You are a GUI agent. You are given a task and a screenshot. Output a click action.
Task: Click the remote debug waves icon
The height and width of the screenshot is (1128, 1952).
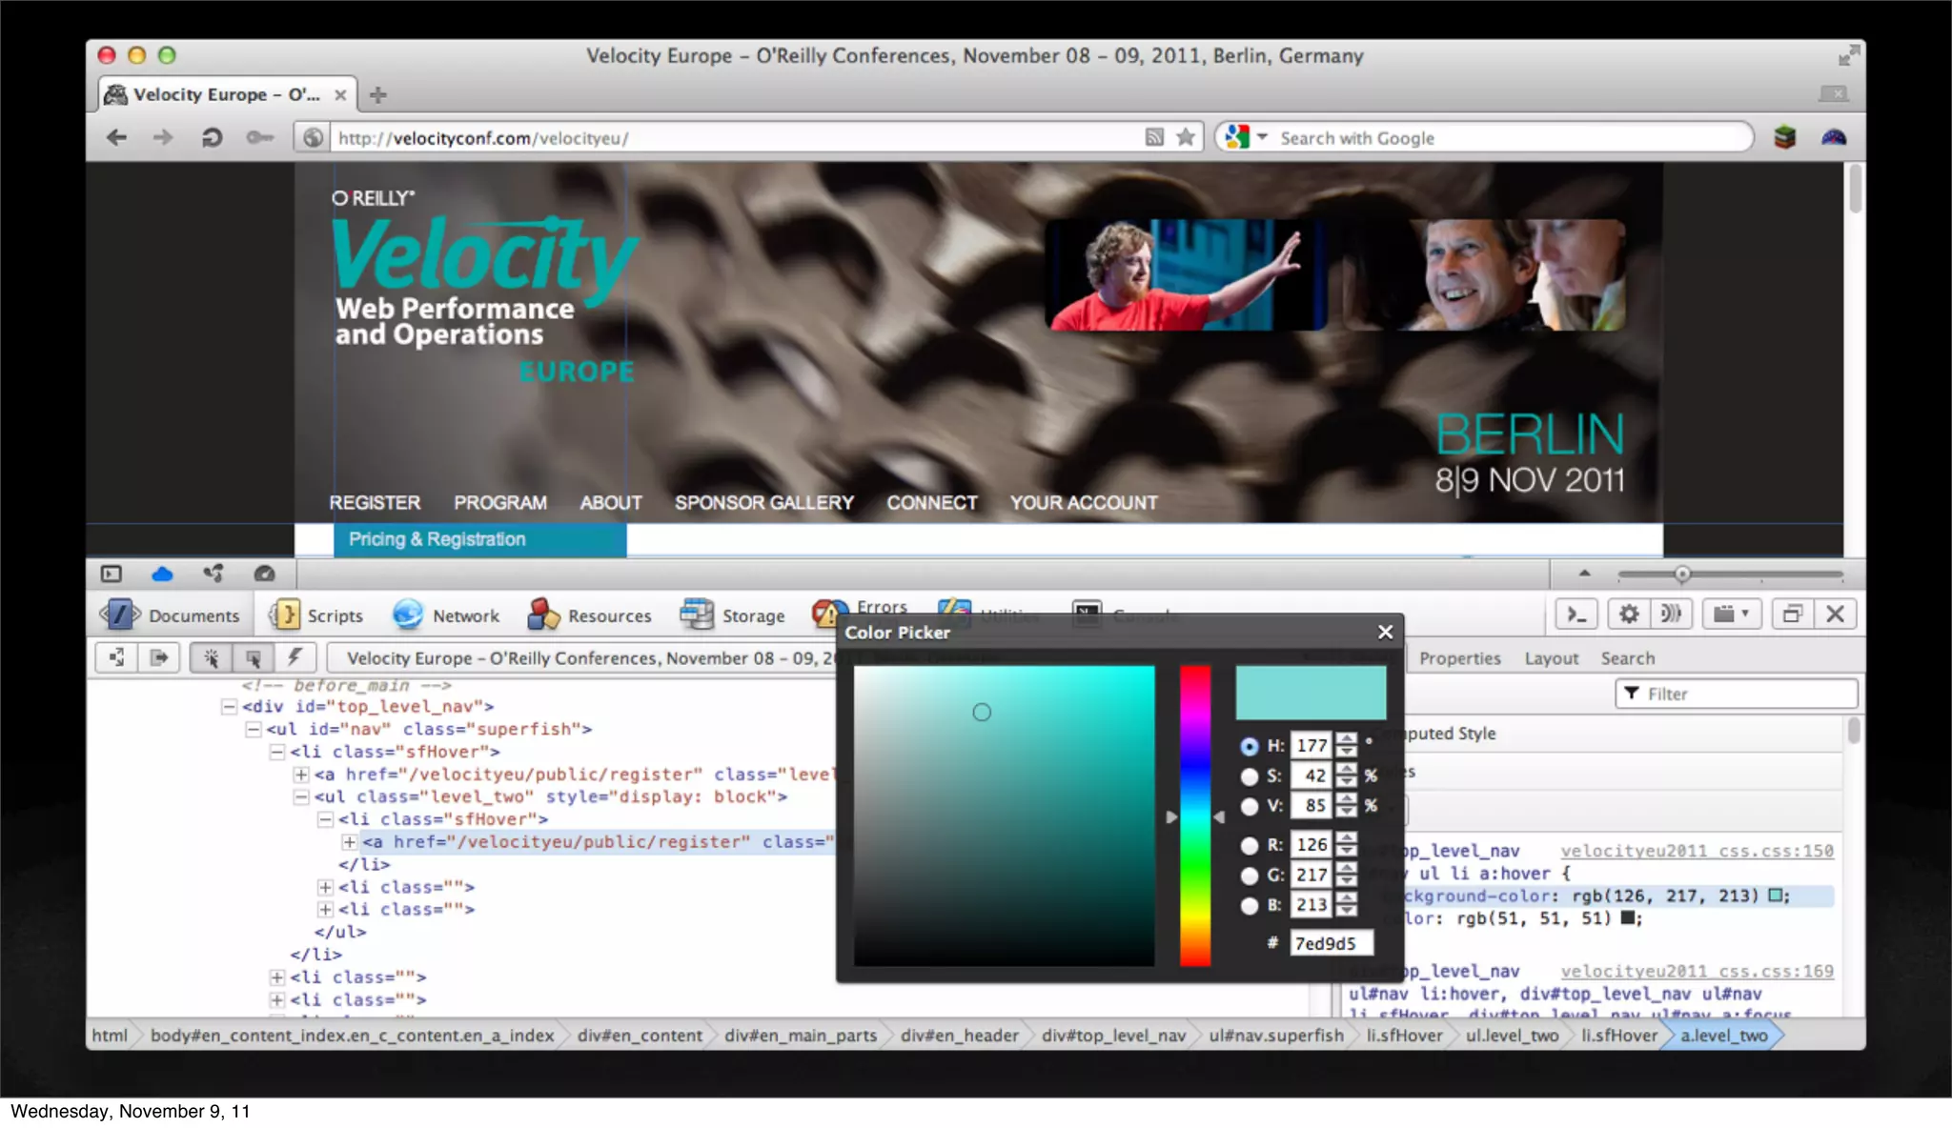coord(1671,614)
